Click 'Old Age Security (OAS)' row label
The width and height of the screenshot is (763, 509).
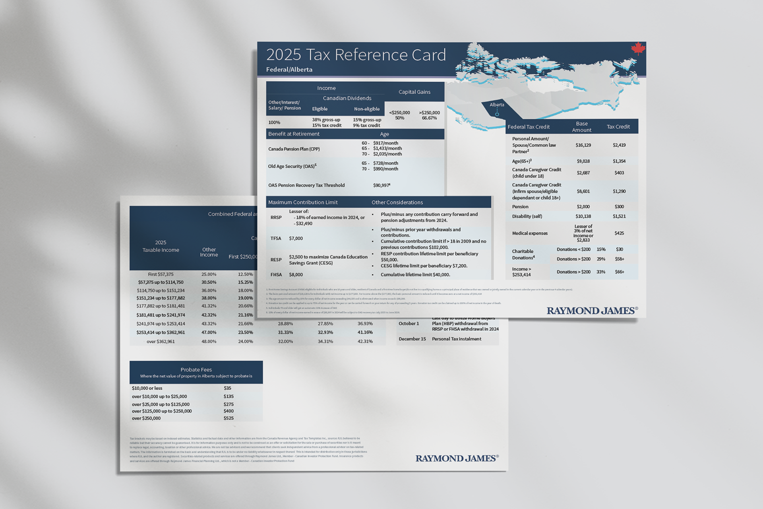click(x=292, y=166)
